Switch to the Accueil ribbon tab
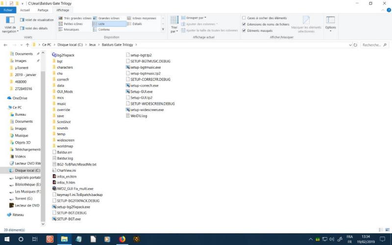392x245 pixels. pyautogui.click(x=25, y=10)
